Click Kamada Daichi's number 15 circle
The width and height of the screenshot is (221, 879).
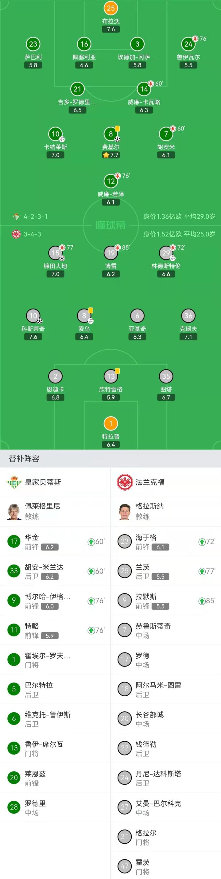click(55, 253)
